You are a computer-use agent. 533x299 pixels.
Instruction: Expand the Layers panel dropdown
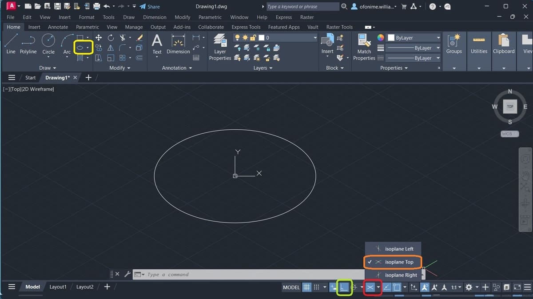tap(263, 68)
